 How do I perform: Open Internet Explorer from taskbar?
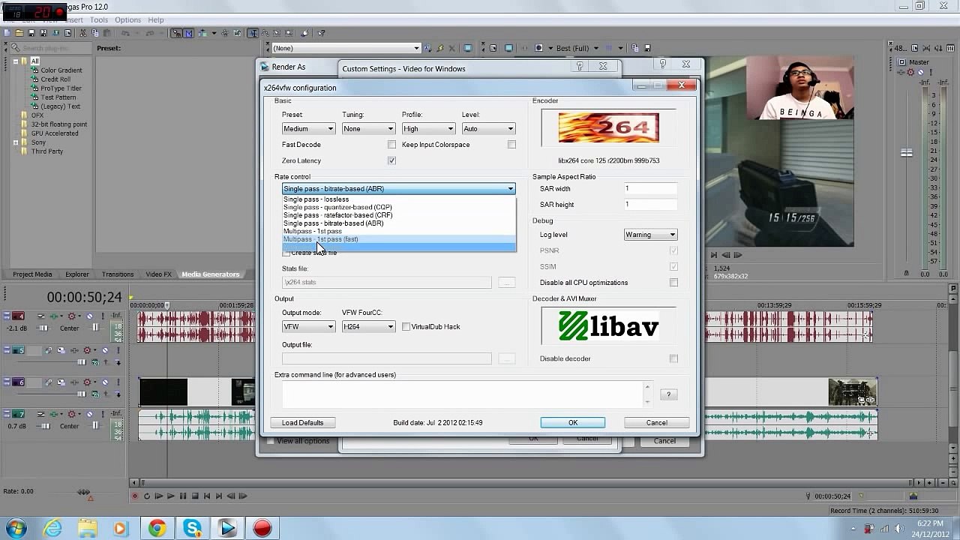(52, 529)
